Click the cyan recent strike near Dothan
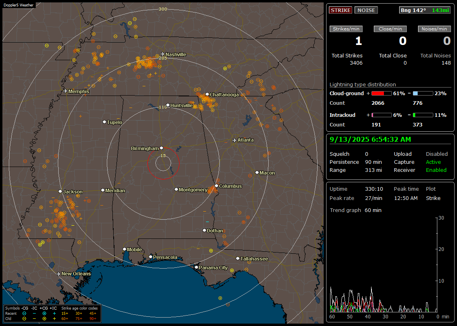457x326 pixels. pyautogui.click(x=207, y=222)
